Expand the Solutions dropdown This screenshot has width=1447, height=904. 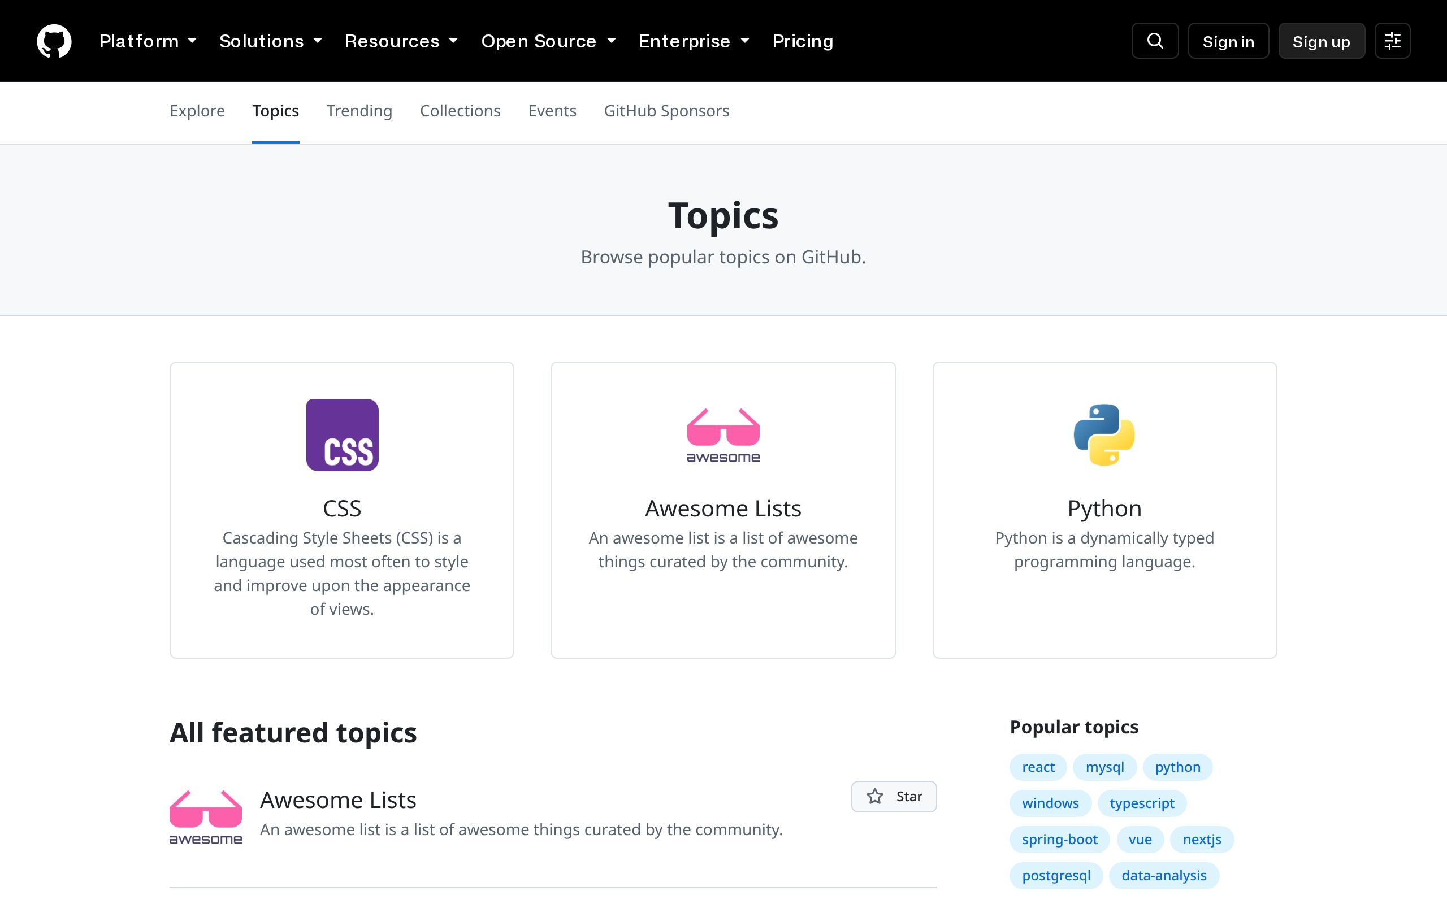click(270, 41)
